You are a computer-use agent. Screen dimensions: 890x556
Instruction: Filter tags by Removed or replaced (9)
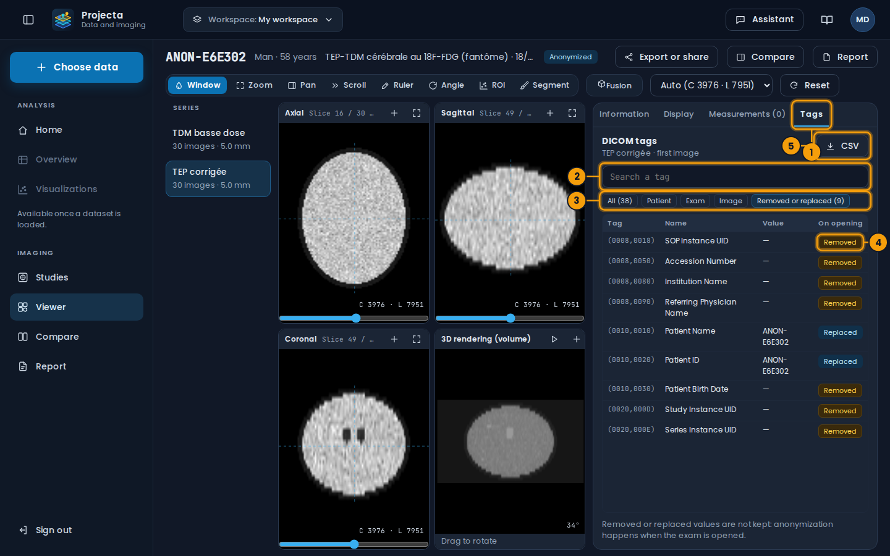[x=800, y=201]
